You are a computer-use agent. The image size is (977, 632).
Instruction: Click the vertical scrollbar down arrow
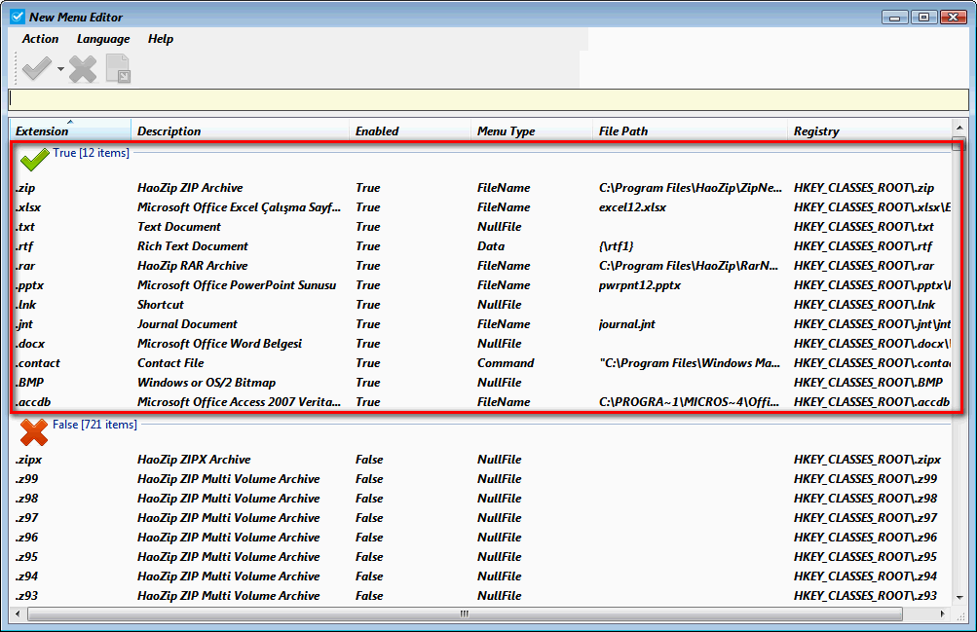(959, 598)
